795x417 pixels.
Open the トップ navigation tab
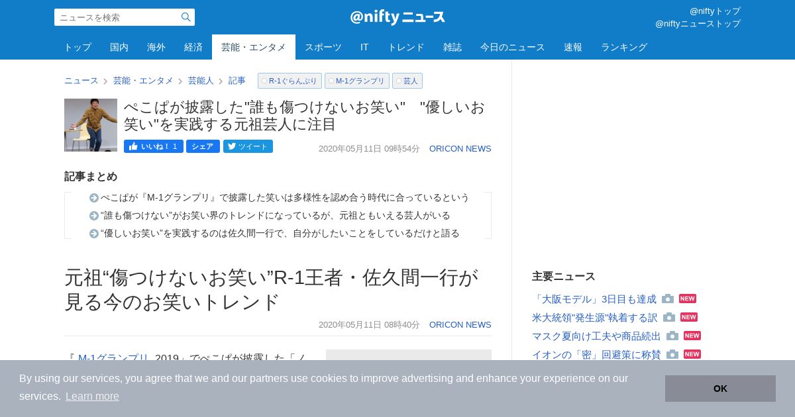coord(78,47)
